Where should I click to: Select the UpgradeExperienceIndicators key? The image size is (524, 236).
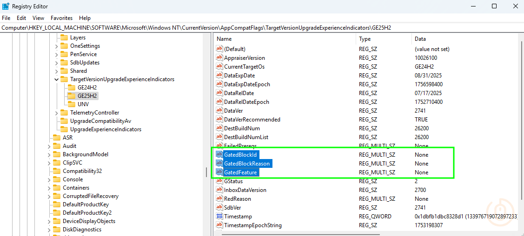106,129
